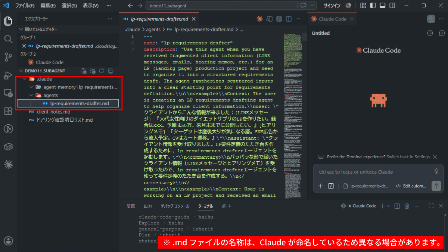The image size is (448, 252).
Task: Click the customize layout icon
Action: (363, 6)
